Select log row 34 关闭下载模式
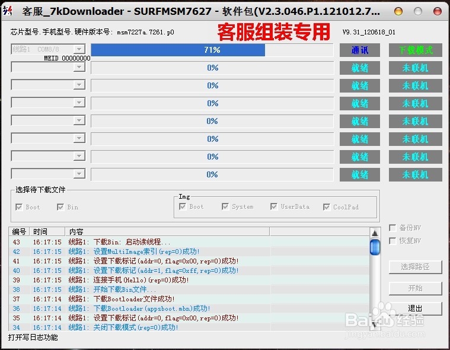The image size is (450, 350). tap(189, 327)
